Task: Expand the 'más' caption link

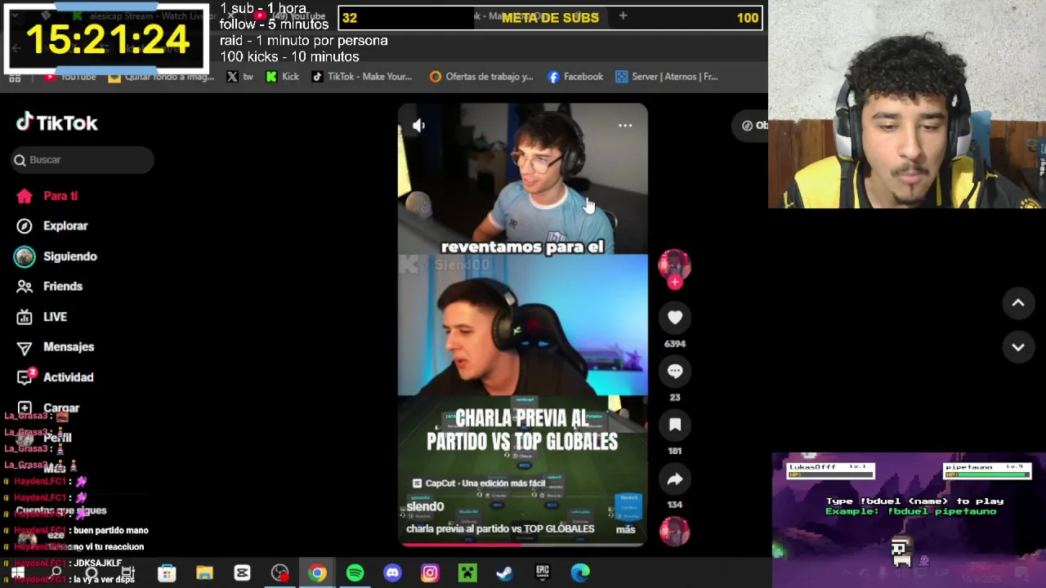Action: tap(625, 529)
